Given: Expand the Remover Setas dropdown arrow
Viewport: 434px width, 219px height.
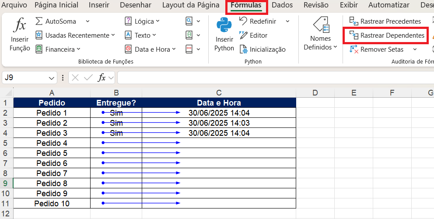Looking at the screenshot, I should pyautogui.click(x=415, y=49).
